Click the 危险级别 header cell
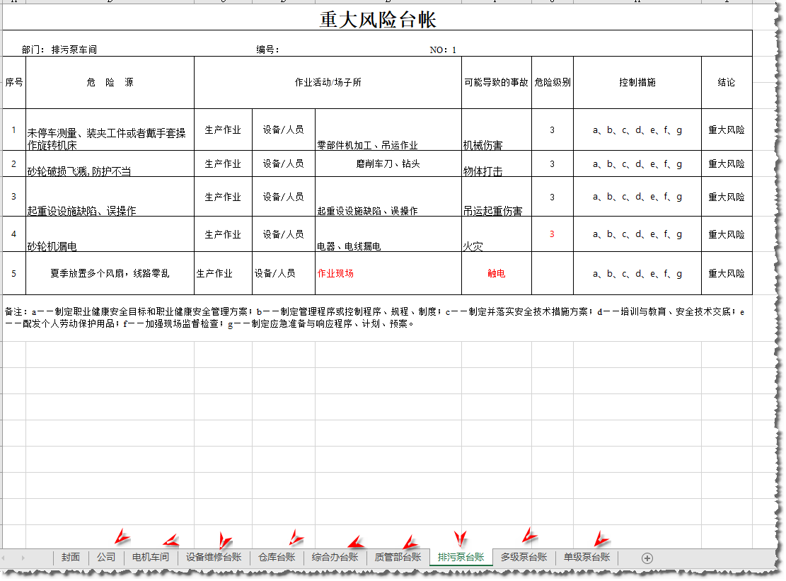The height and width of the screenshot is (581, 786). [553, 82]
